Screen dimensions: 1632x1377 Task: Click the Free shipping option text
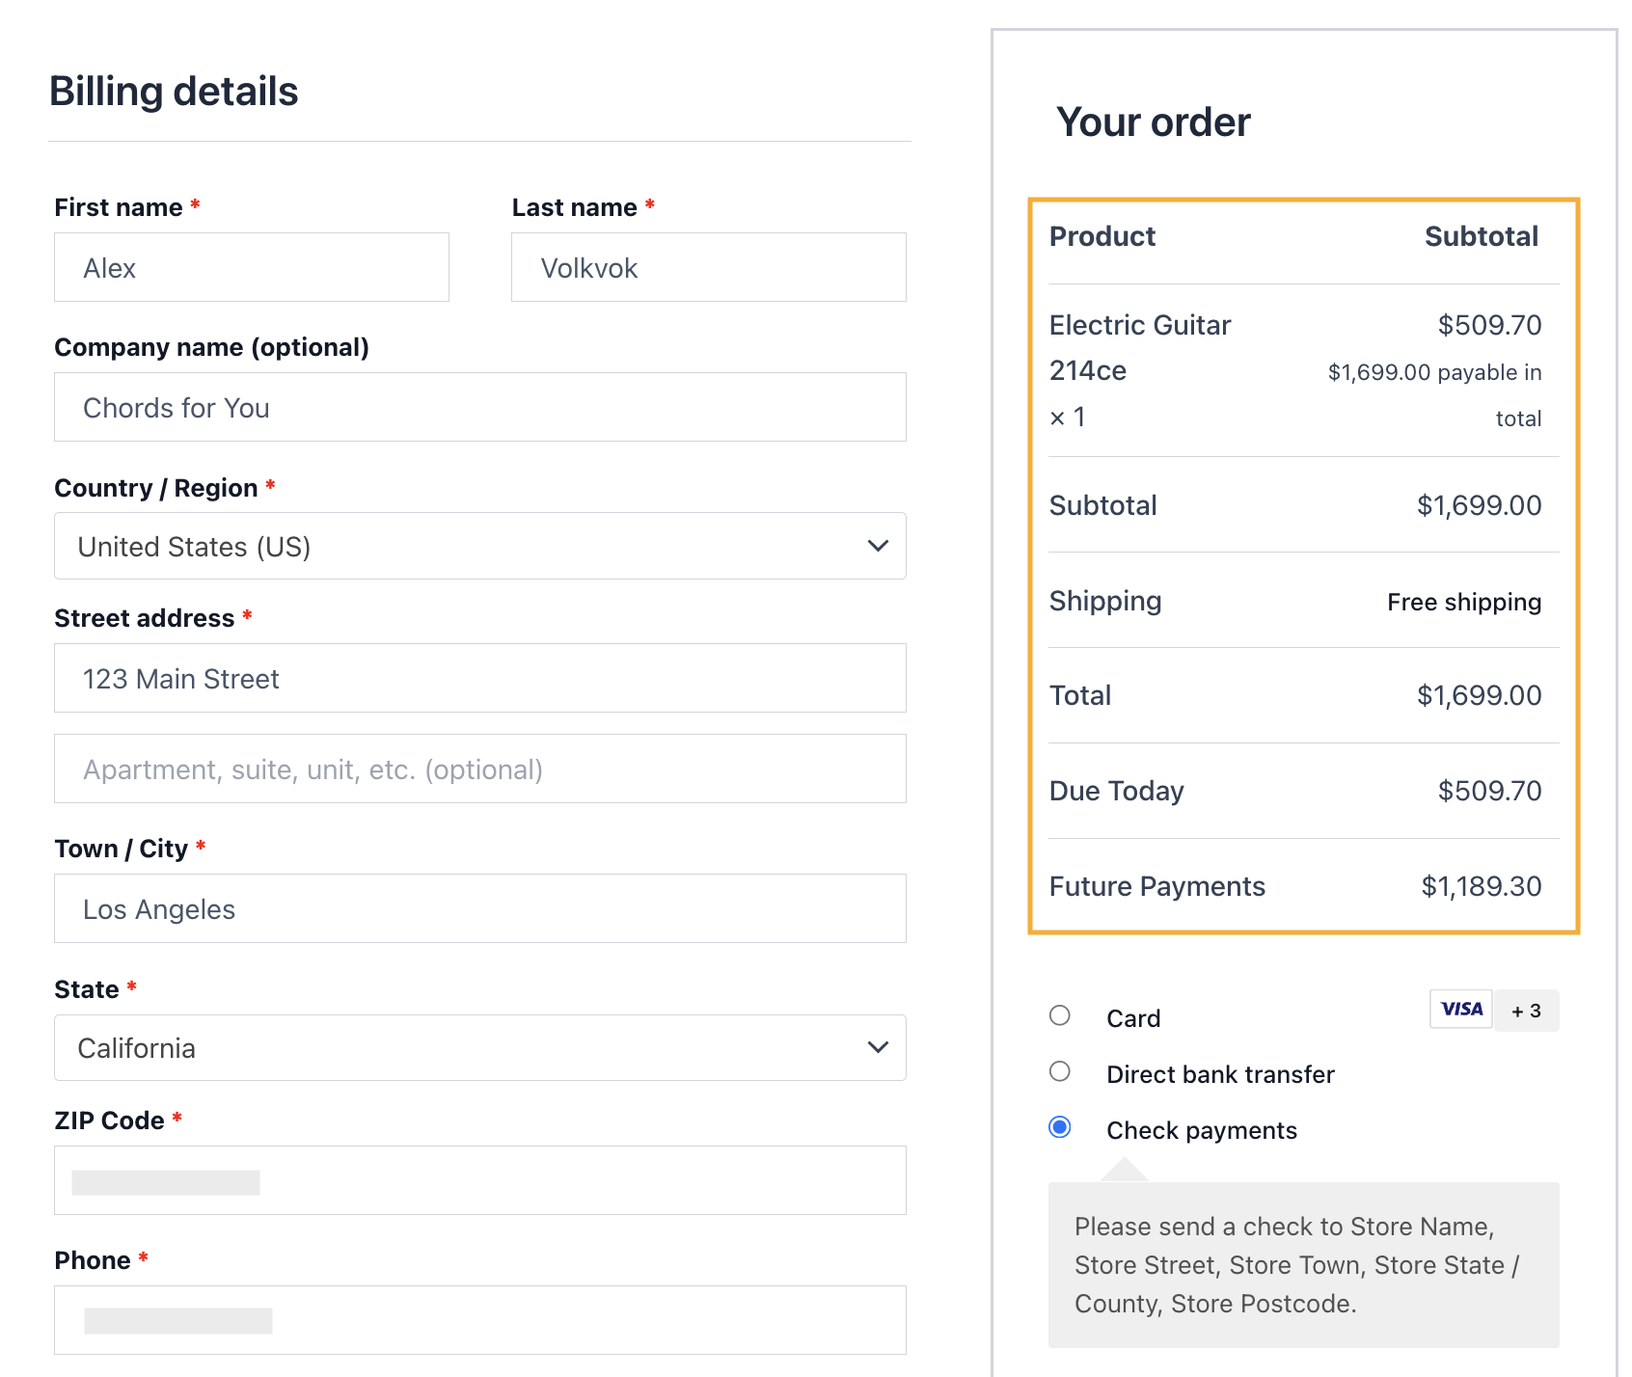1463,602
